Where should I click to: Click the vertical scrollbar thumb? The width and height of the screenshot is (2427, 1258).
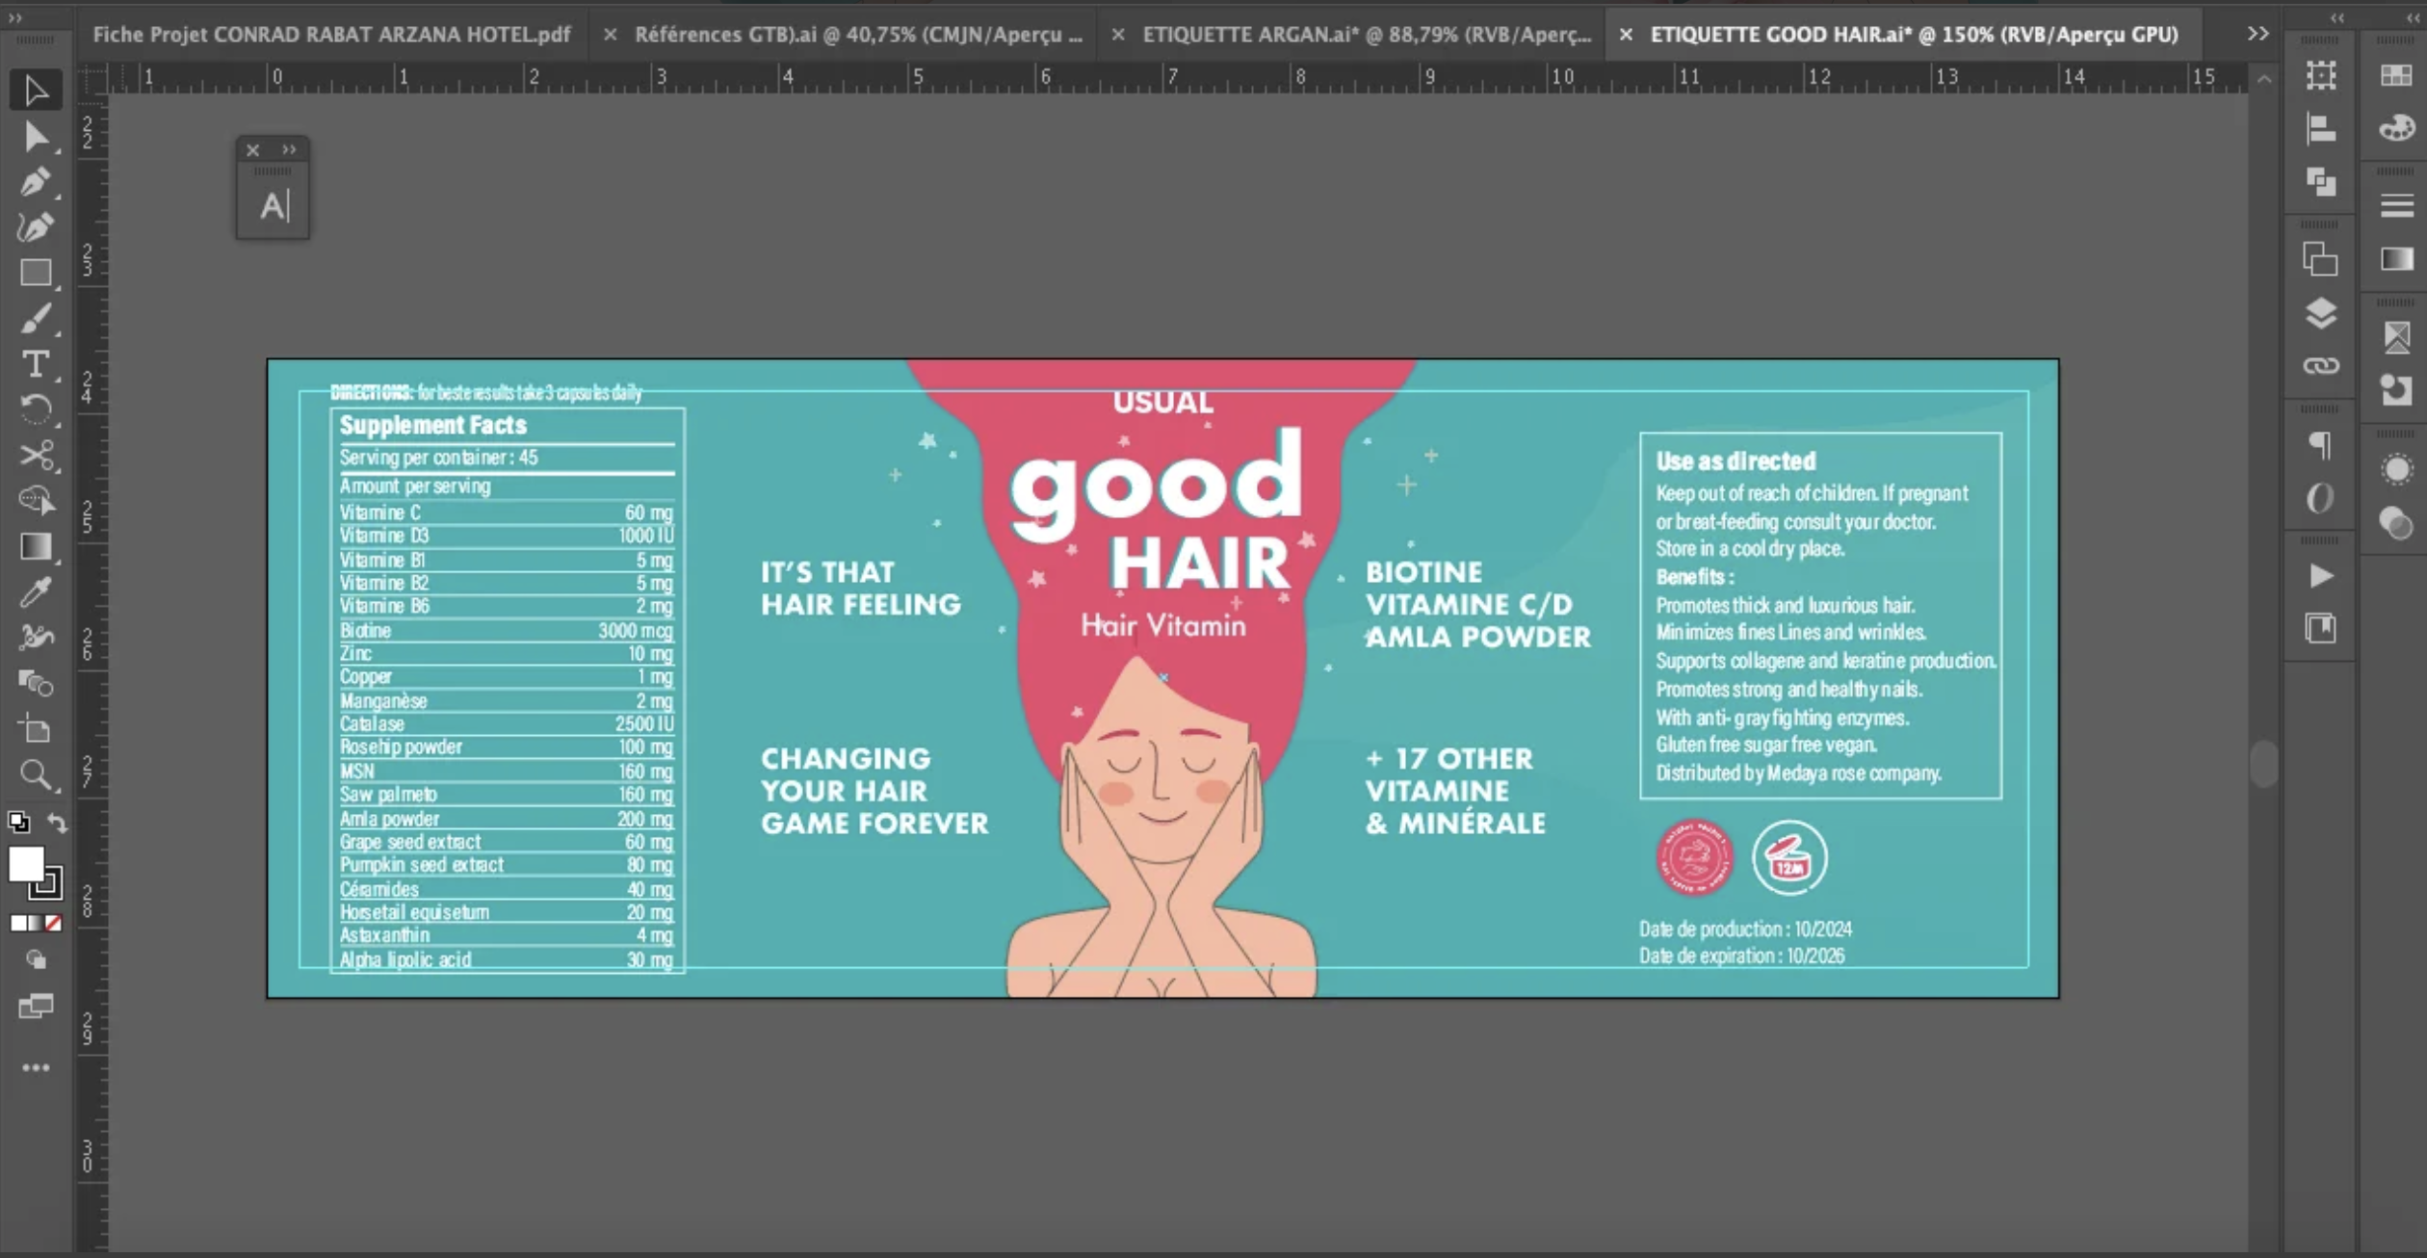pos(2264,763)
